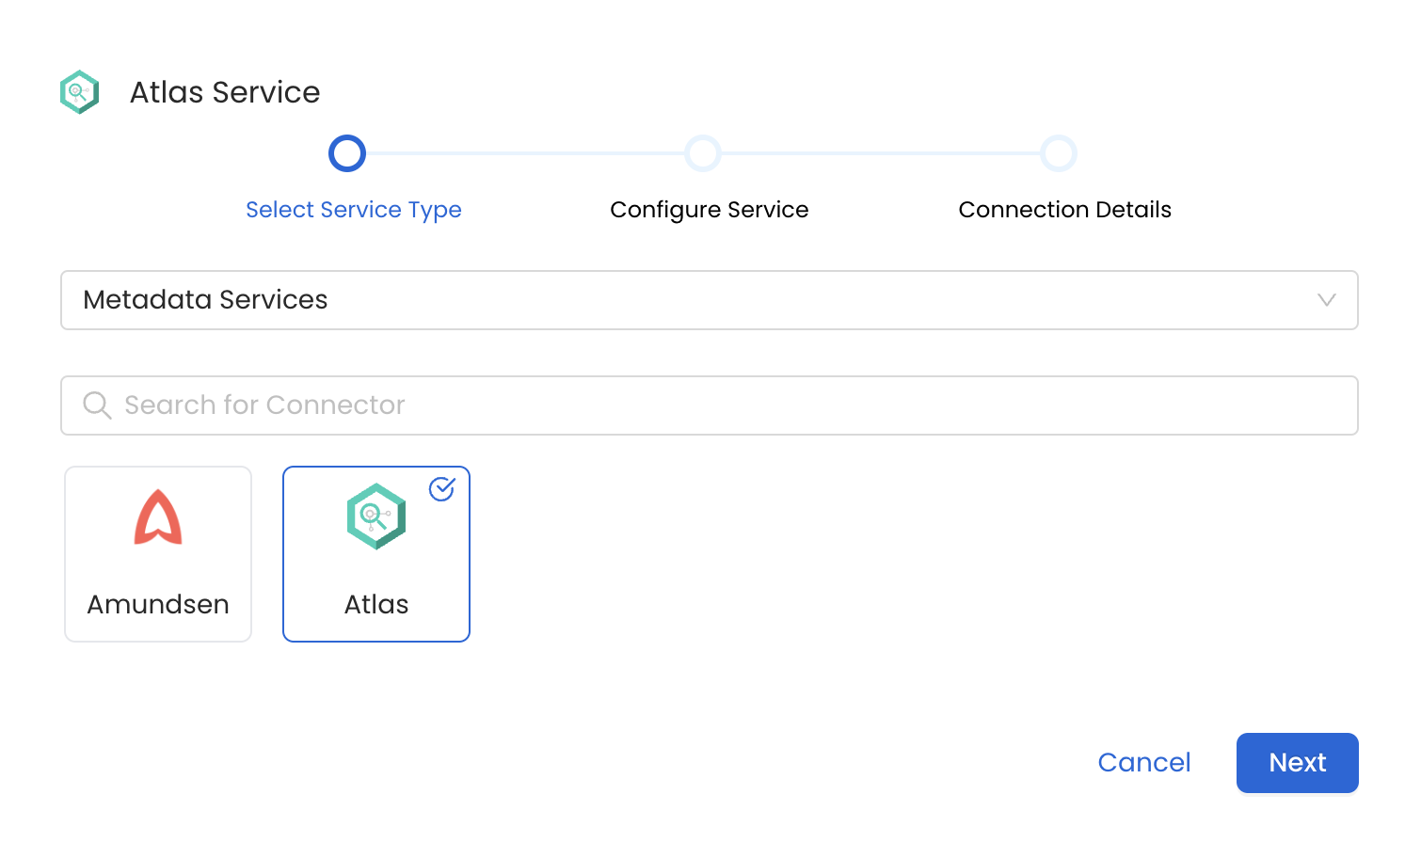
Task: Click the Atlas Service header logo icon
Action: point(80,92)
